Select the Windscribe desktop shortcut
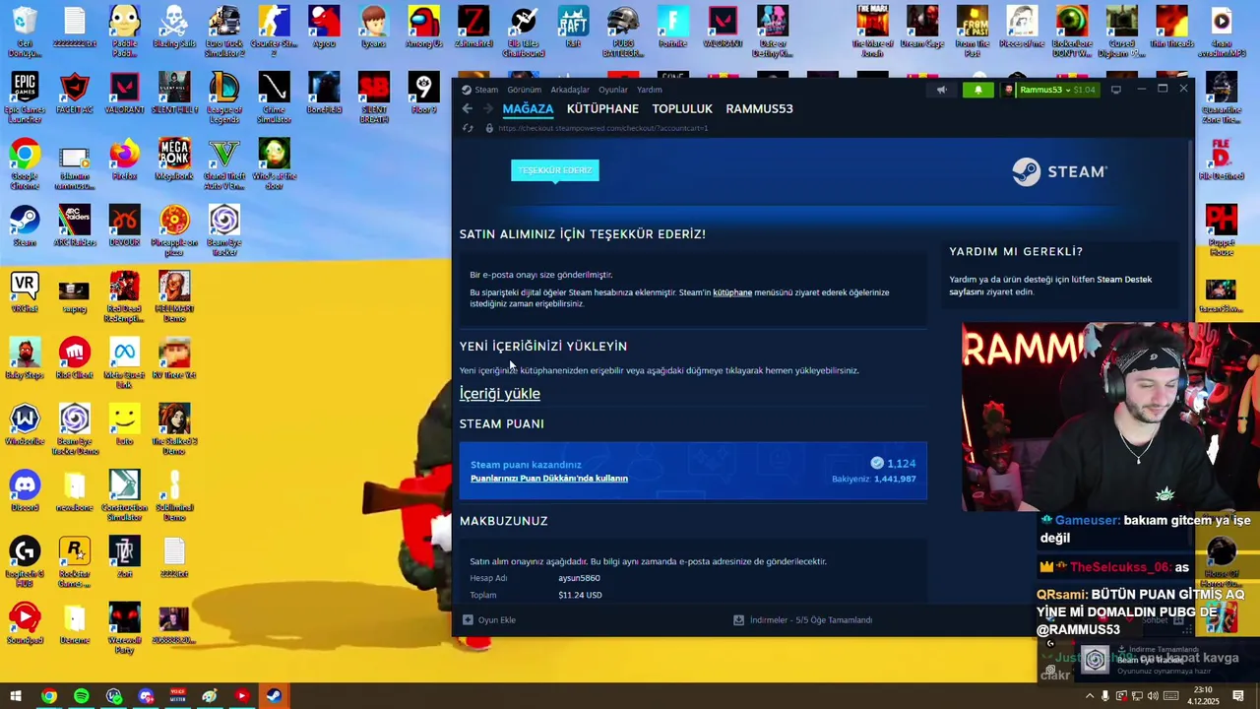This screenshot has width=1260, height=709. (x=25, y=423)
